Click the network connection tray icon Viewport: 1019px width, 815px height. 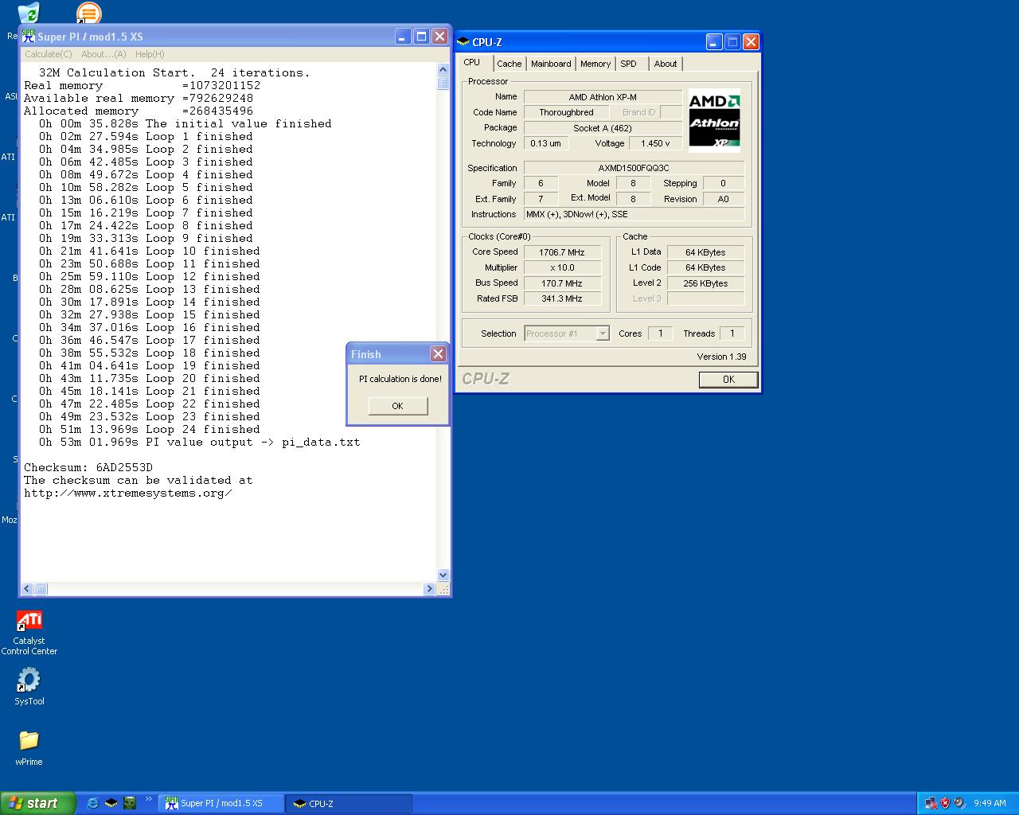(x=931, y=803)
